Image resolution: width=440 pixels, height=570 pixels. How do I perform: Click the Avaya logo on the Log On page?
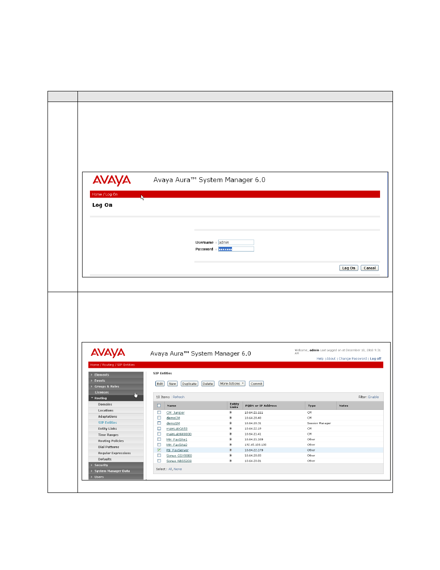[x=112, y=180]
